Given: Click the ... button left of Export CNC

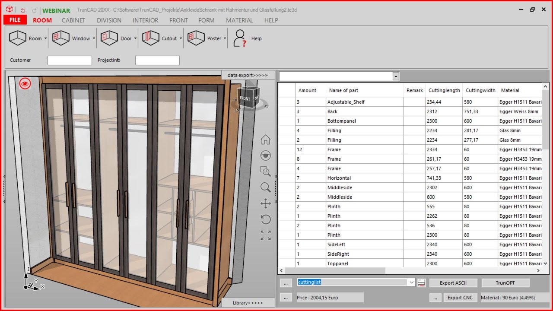Looking at the screenshot, I should (x=436, y=298).
